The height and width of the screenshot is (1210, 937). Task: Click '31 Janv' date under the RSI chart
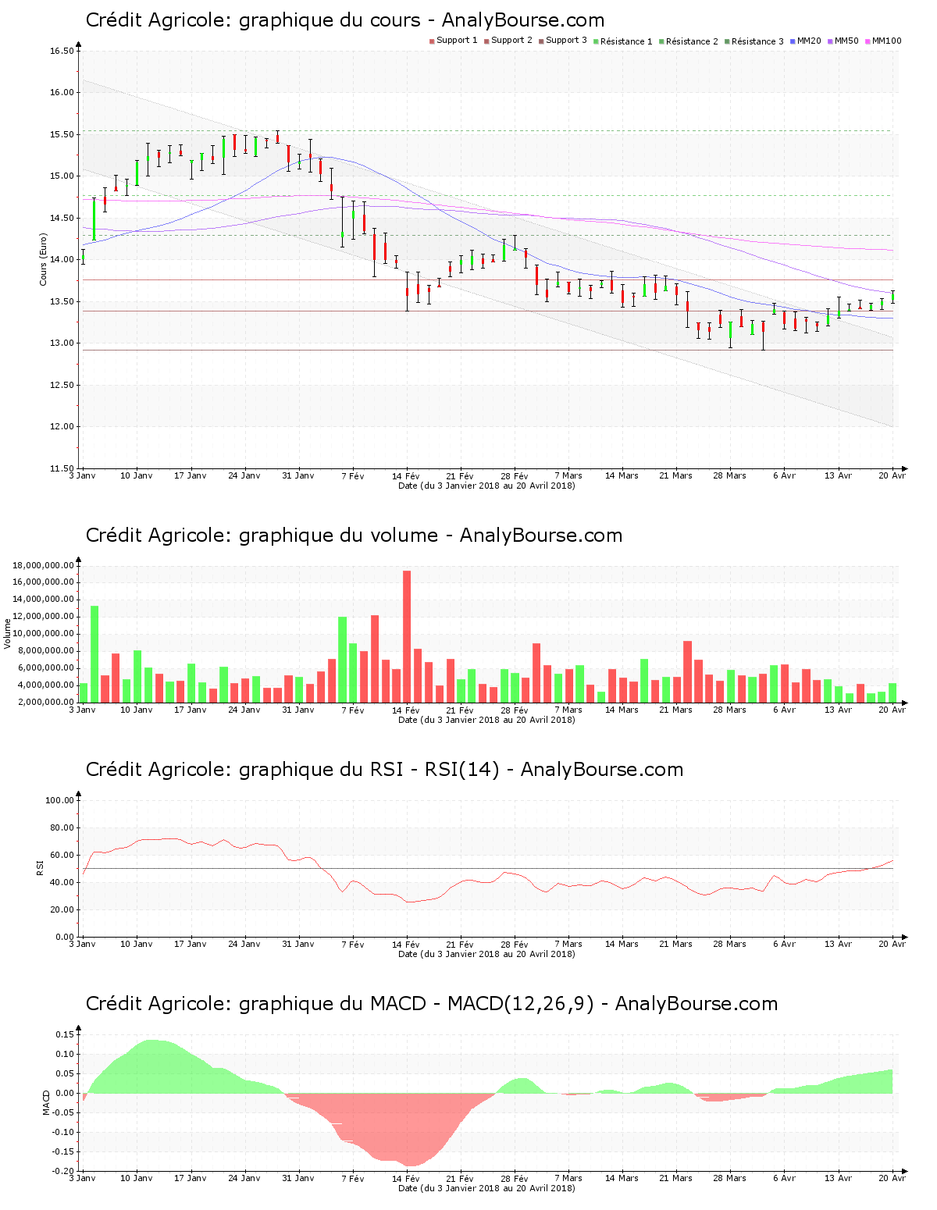[298, 944]
